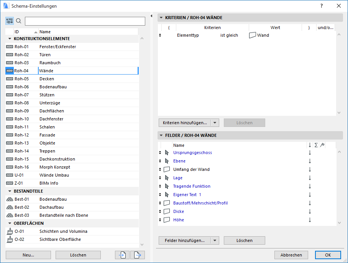Viewport: 348px width, 263px height.
Task: Toggle sort arrow for Ebene field
Action: coord(310,161)
